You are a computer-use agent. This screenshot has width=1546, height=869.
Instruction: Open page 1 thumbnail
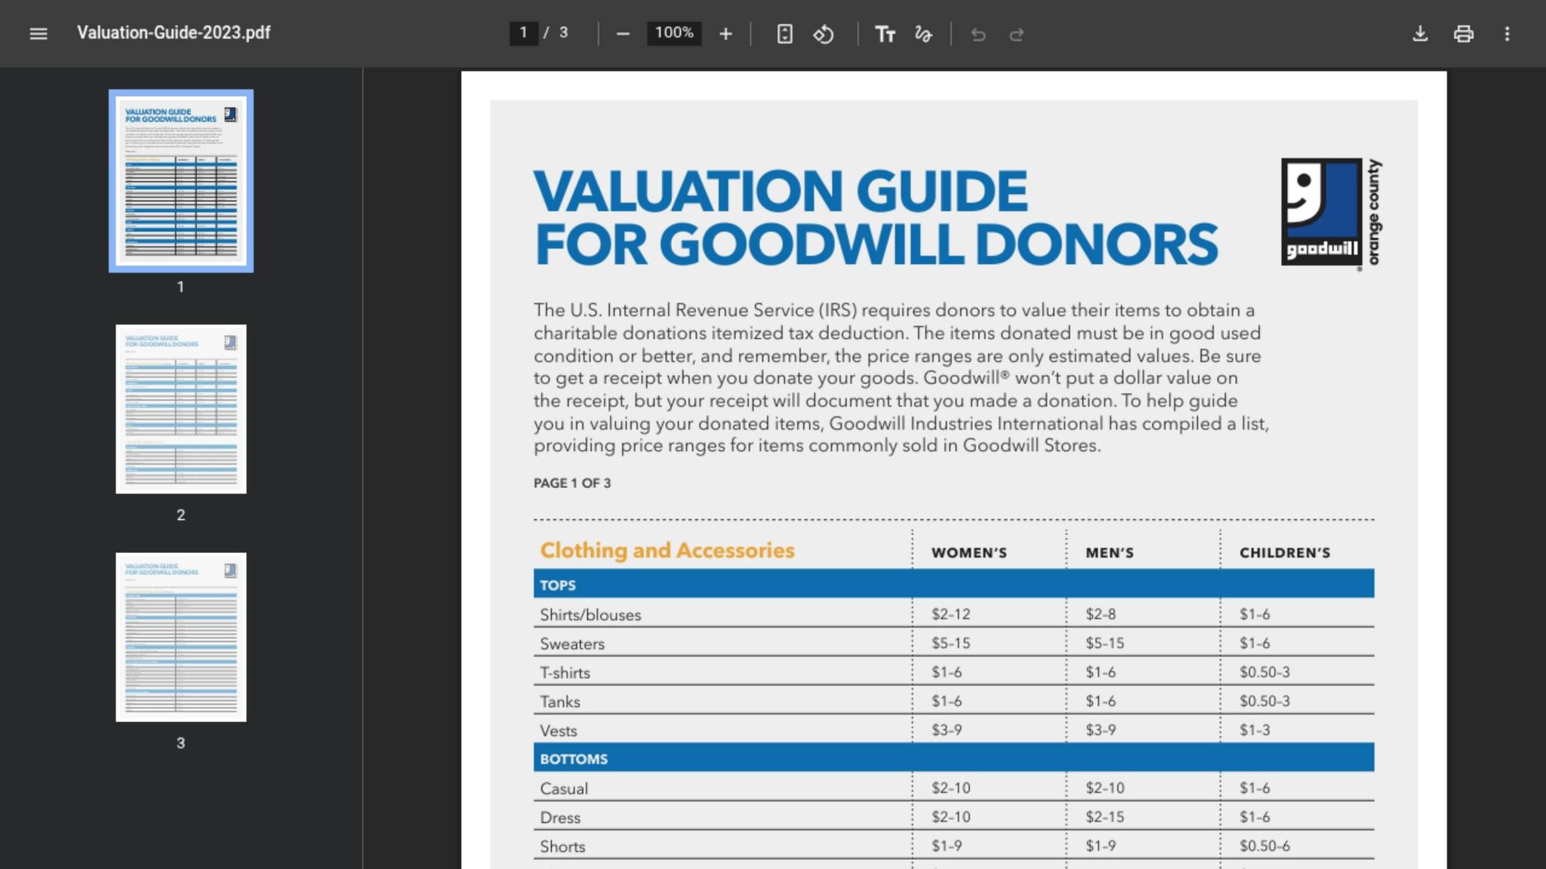point(181,181)
